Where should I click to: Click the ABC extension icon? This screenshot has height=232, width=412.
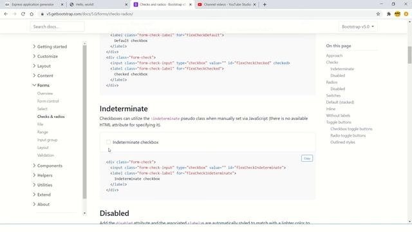pyautogui.click(x=397, y=14)
